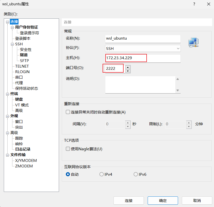Decrease the 限制 minutes value

tap(189, 127)
